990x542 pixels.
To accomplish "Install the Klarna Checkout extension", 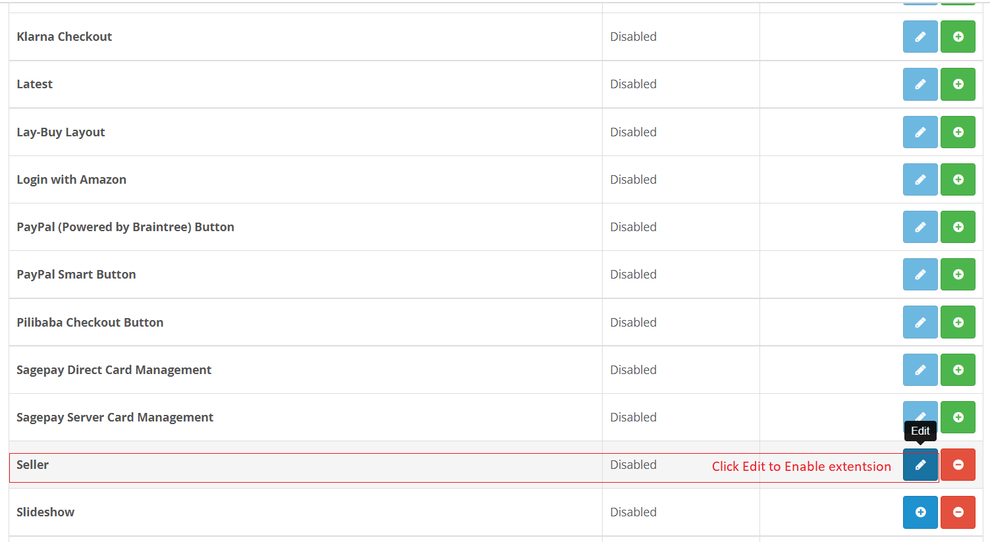I will pyautogui.click(x=958, y=37).
